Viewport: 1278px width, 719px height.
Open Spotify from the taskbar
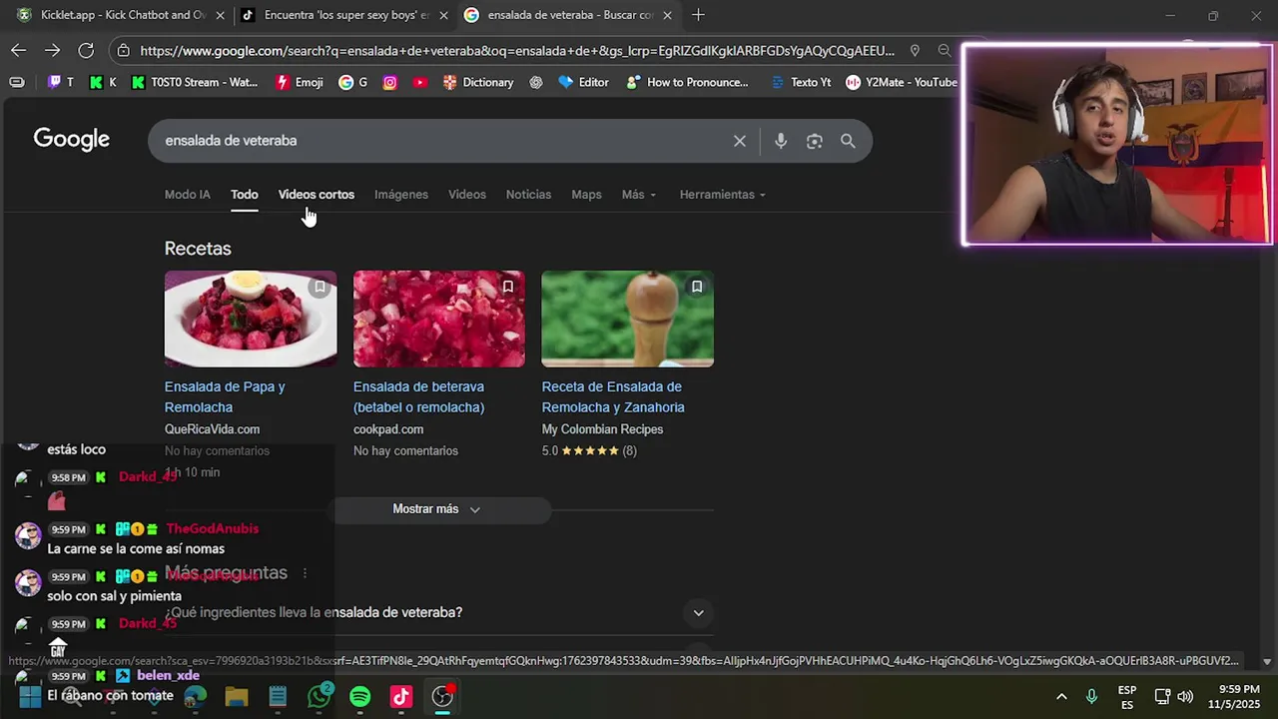tap(360, 696)
